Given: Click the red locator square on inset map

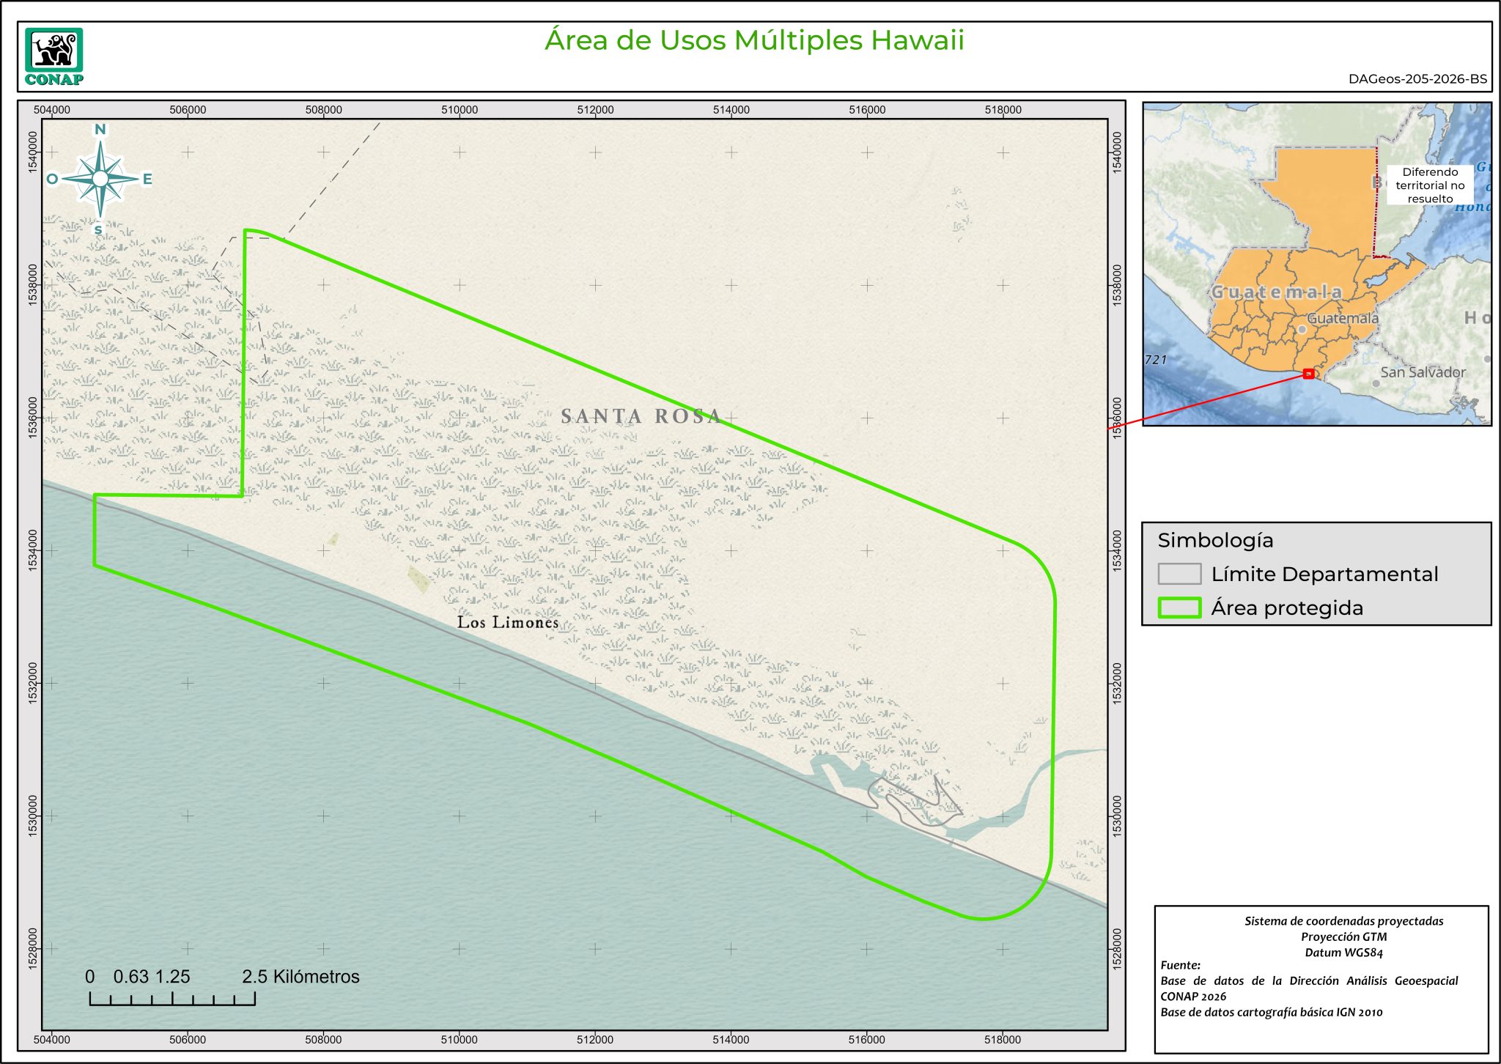Looking at the screenshot, I should pos(1308,374).
